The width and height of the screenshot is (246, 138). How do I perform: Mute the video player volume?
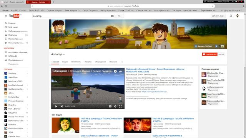coord(62,107)
